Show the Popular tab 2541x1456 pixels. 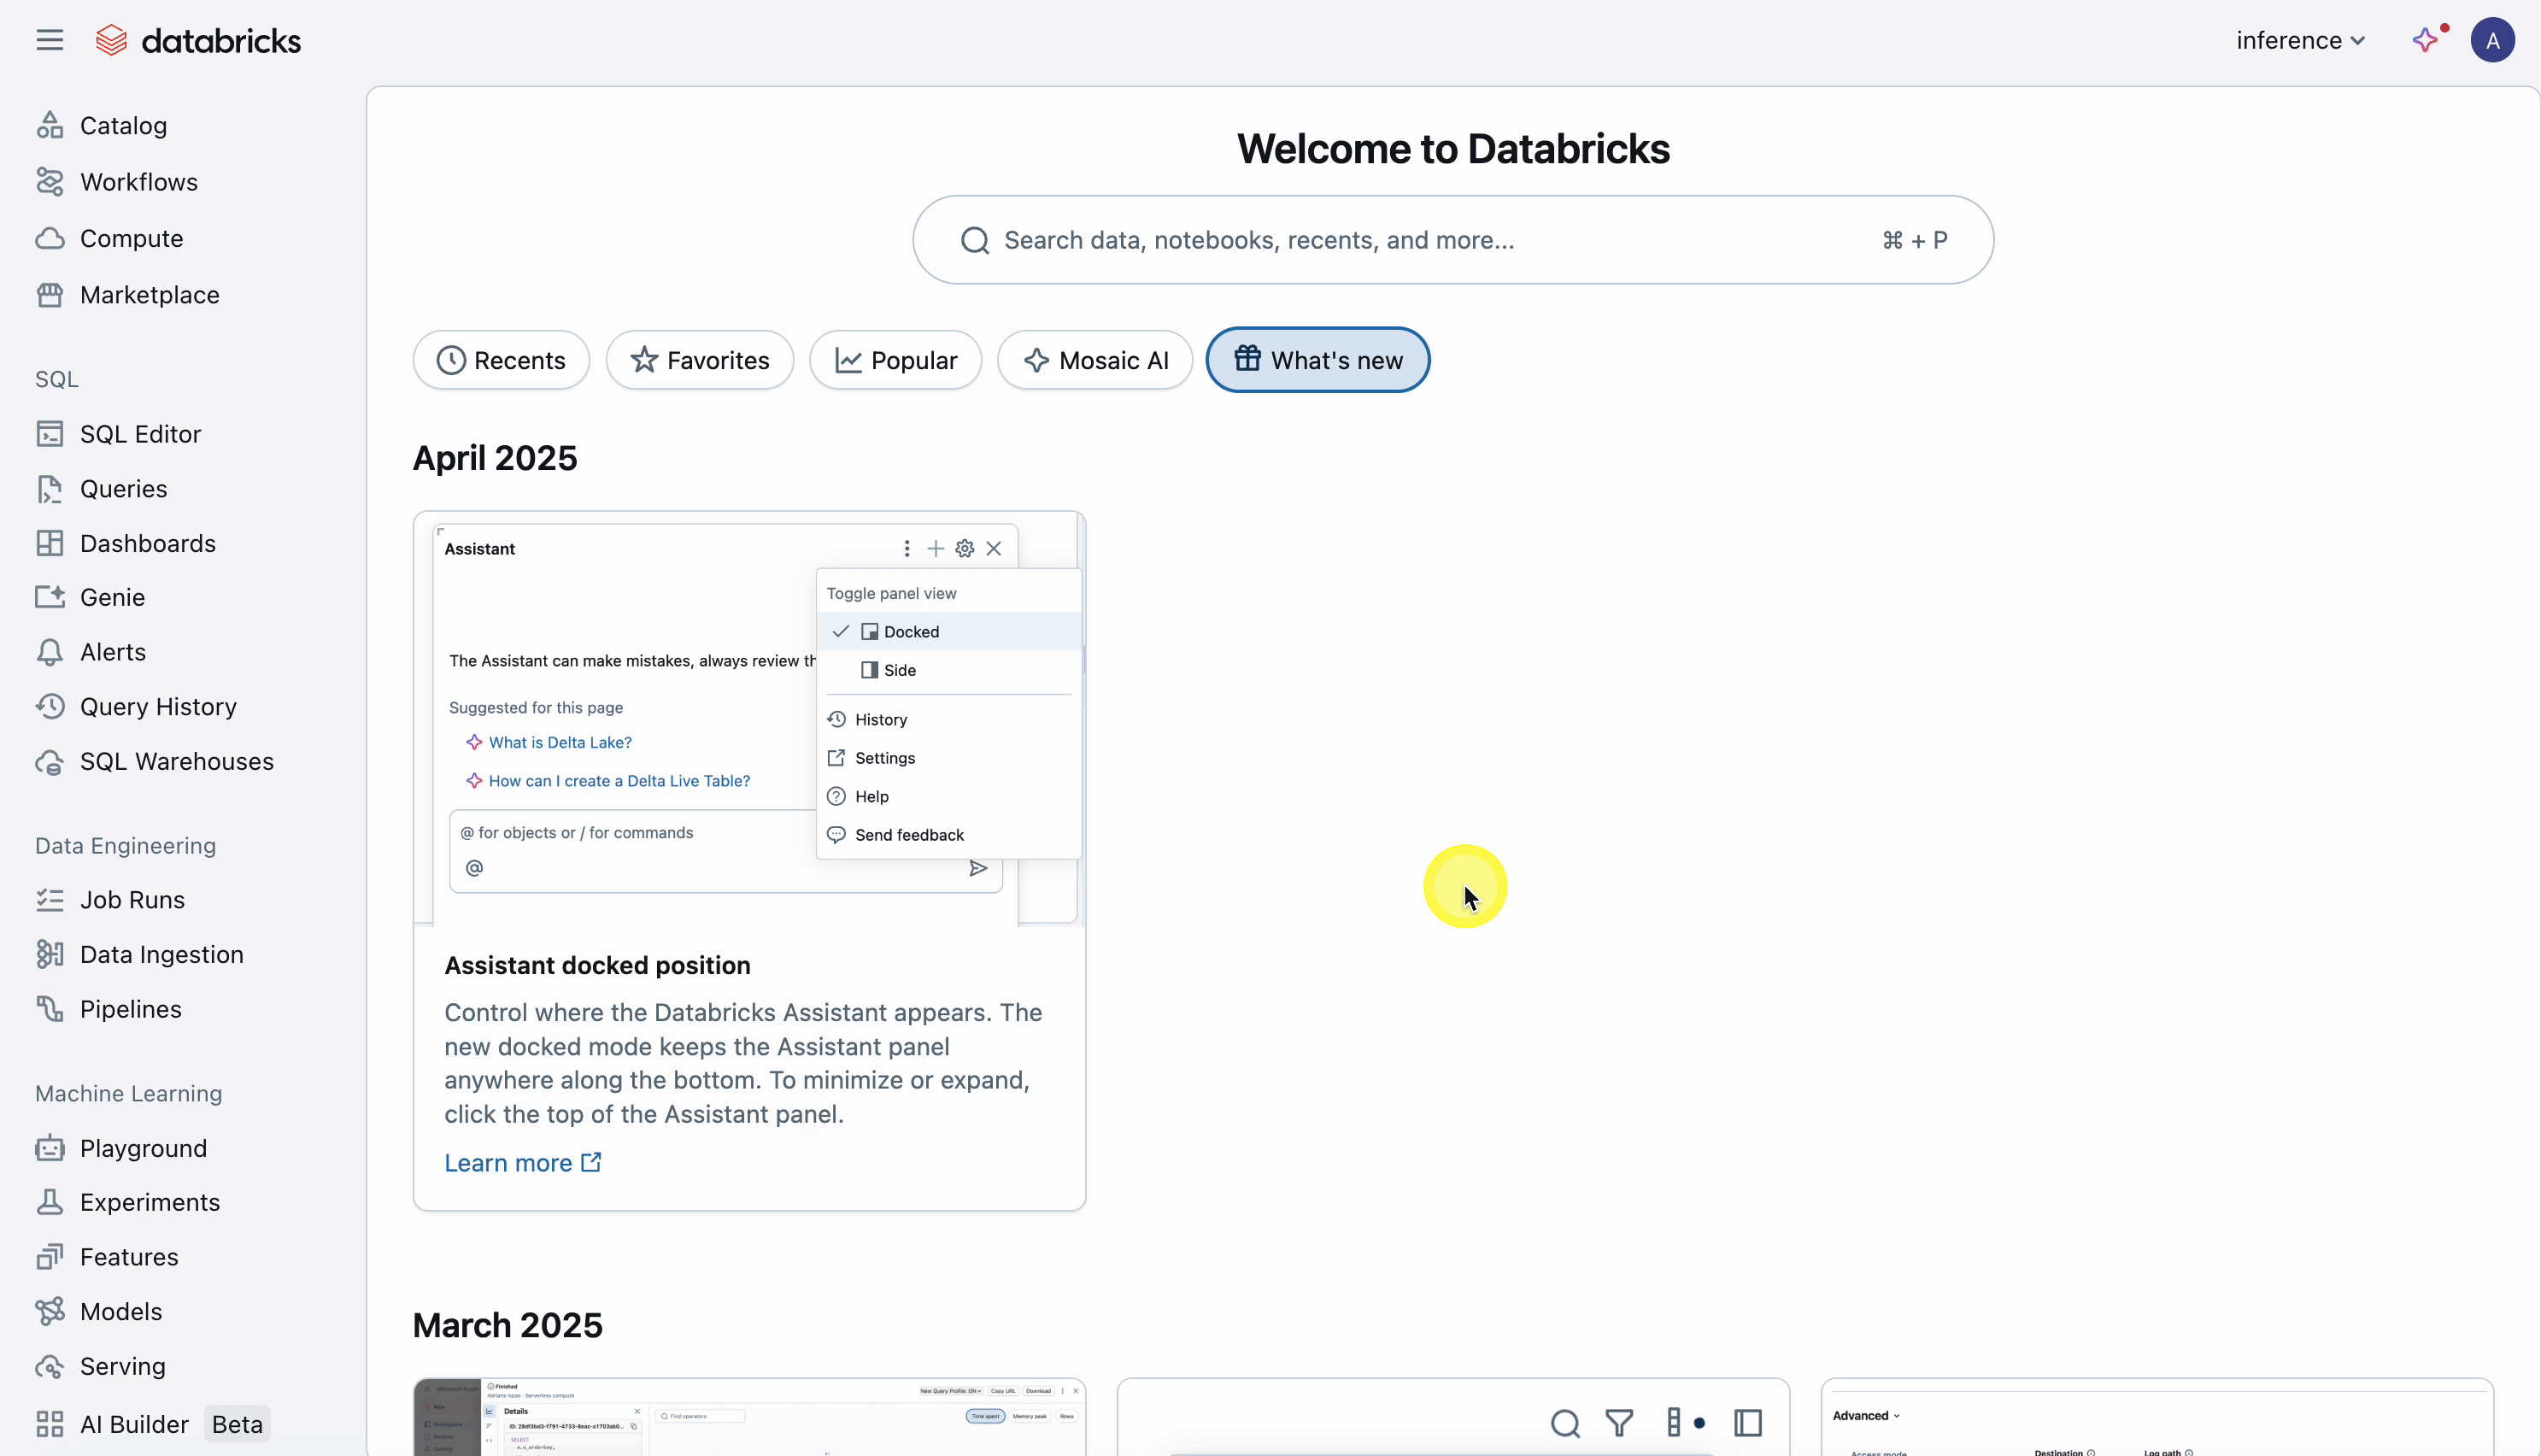(x=895, y=360)
